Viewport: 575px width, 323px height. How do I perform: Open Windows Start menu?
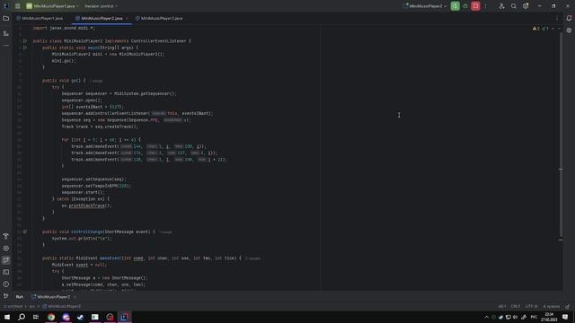pyautogui.click(x=7, y=317)
